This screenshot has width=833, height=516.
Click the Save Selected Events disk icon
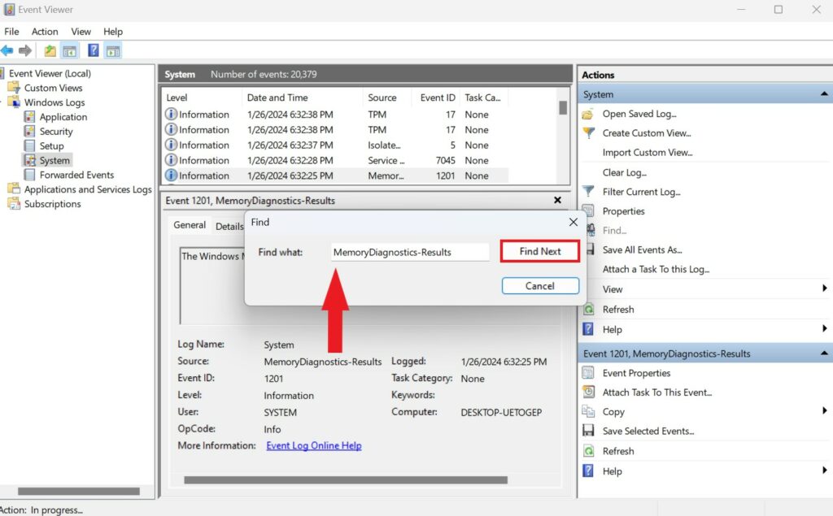click(x=588, y=431)
